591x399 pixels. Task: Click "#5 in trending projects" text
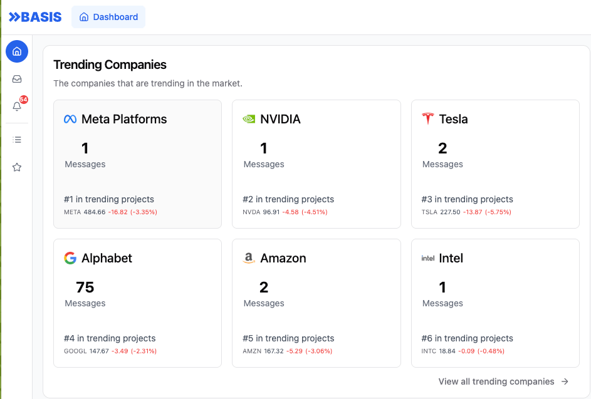(288, 338)
